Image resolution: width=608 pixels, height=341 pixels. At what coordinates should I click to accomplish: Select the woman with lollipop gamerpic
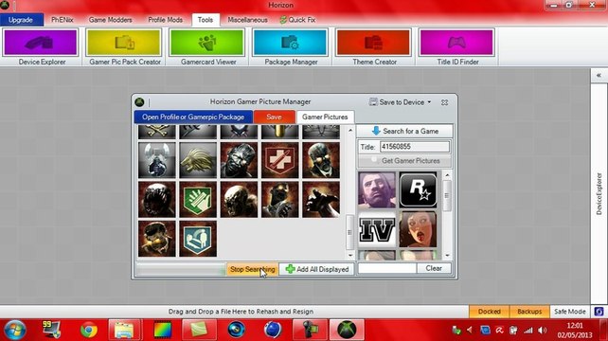click(418, 229)
